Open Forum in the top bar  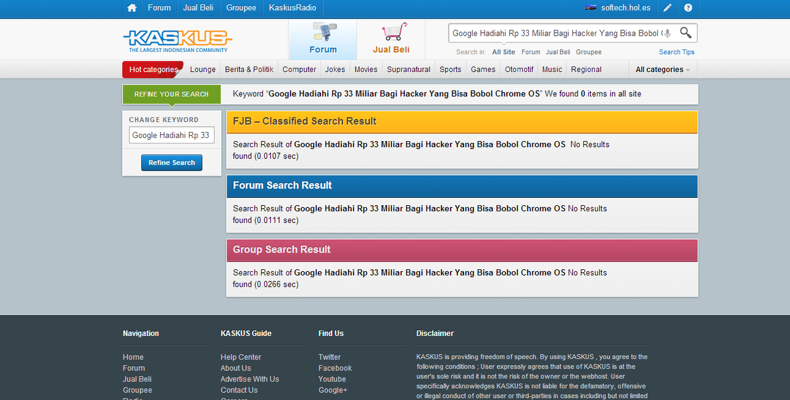[159, 8]
